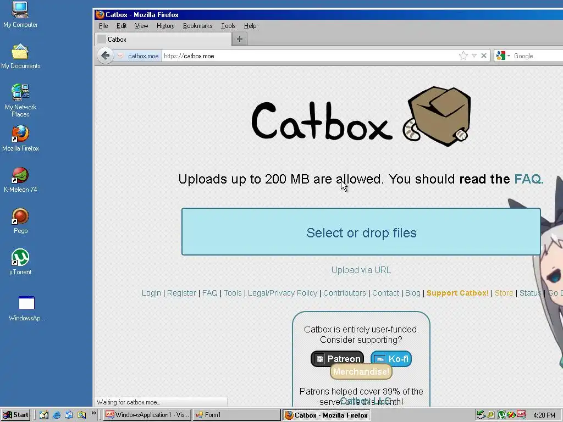Click the first quick launch icon after Start
This screenshot has width=563, height=422.
tap(44, 415)
